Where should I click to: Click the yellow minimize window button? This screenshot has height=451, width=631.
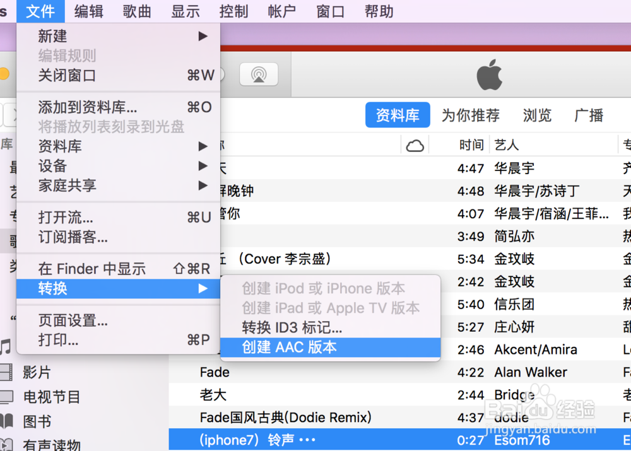tap(4, 74)
